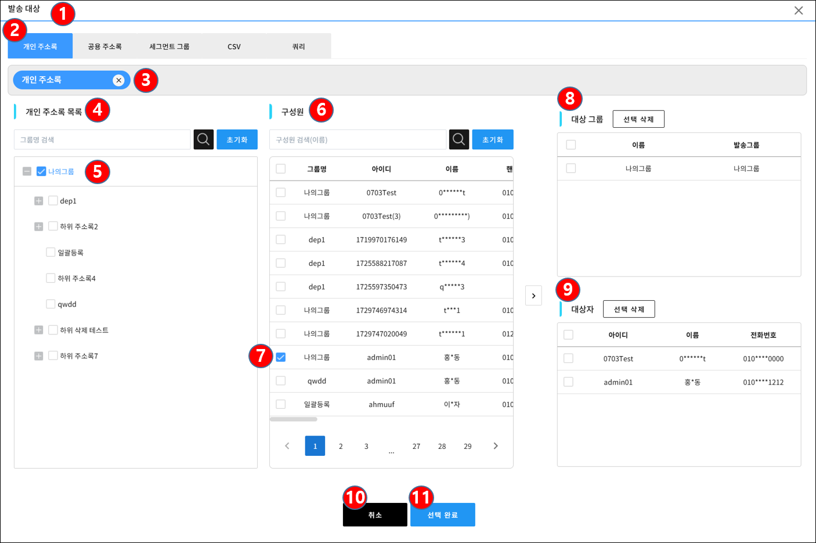This screenshot has width=816, height=543.
Task: Check the 0703Test member row checkbox
Action: point(281,192)
